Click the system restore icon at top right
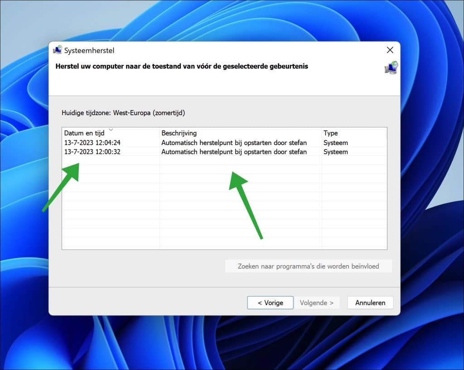The image size is (464, 370). pyautogui.click(x=391, y=68)
